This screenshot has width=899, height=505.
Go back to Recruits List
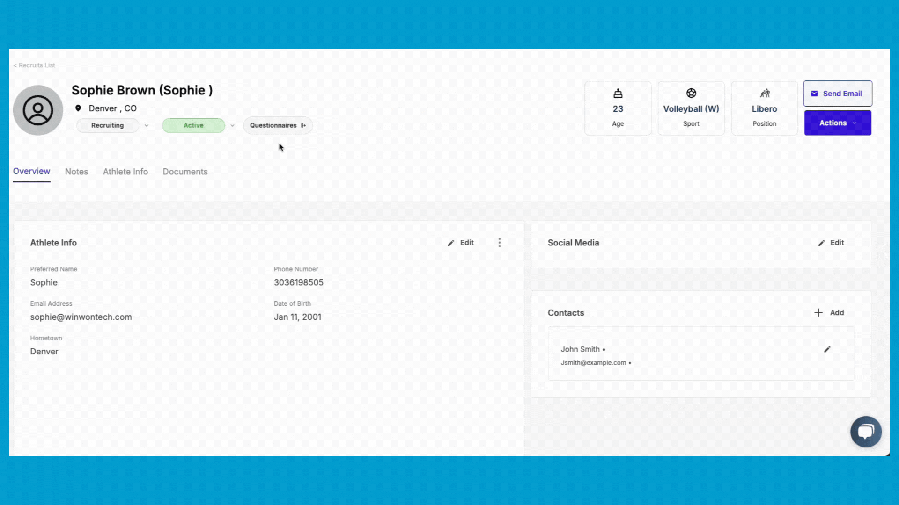(x=34, y=65)
